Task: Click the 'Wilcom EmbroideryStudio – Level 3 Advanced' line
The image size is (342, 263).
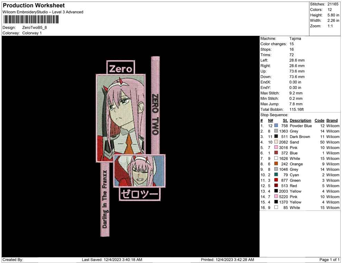Action: (43, 12)
